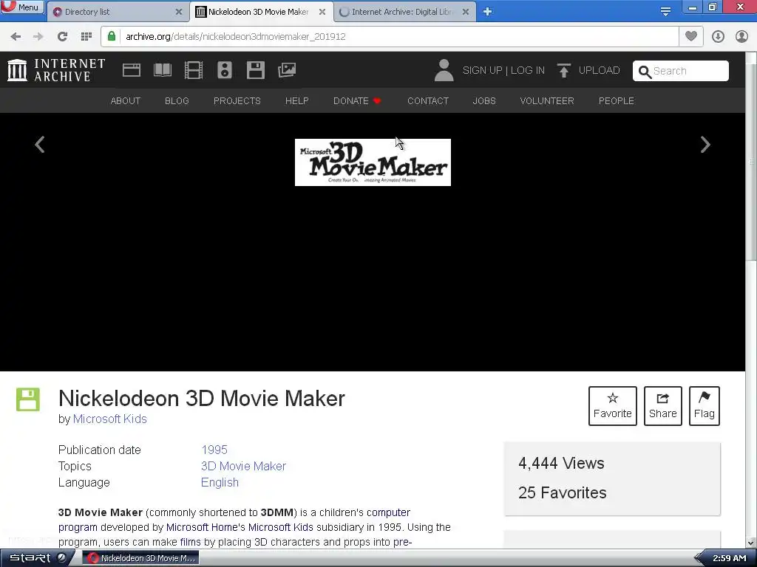Open the Speed Dial grid icon
757x567 pixels.
(x=86, y=37)
